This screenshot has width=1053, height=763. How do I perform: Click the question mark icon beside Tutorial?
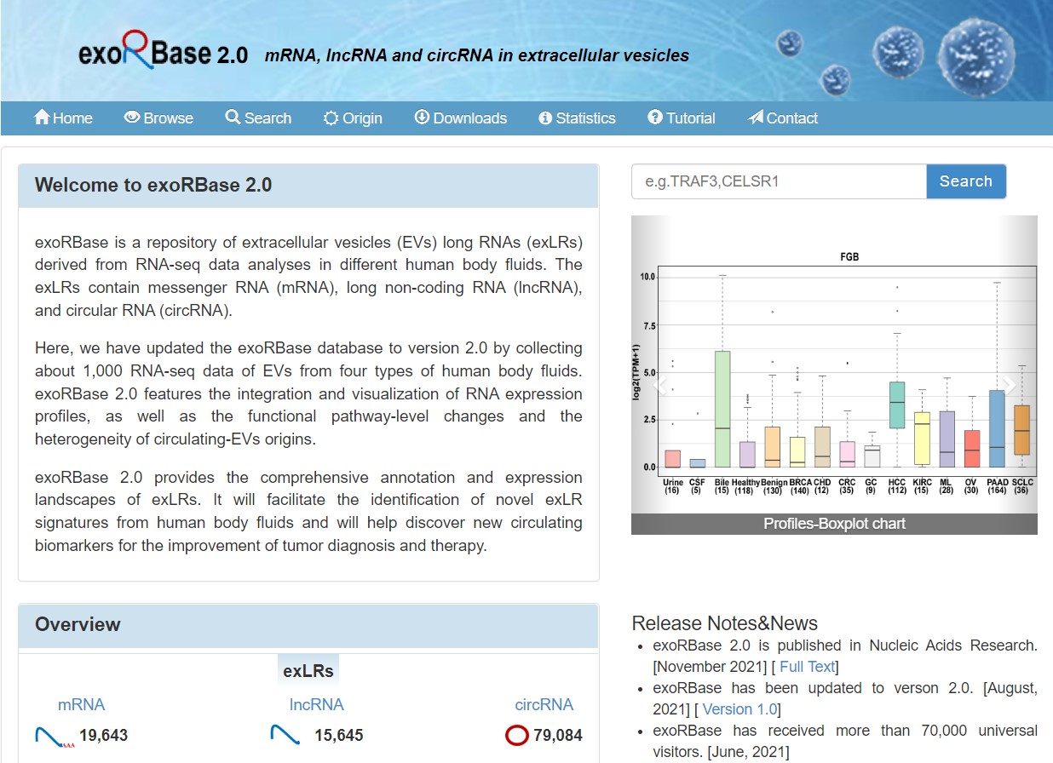(x=655, y=118)
